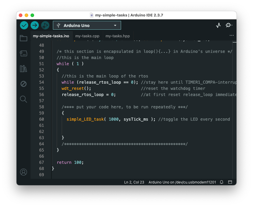Click the notifications bell icon
Viewport: 253px width, 207px height.
click(x=222, y=182)
